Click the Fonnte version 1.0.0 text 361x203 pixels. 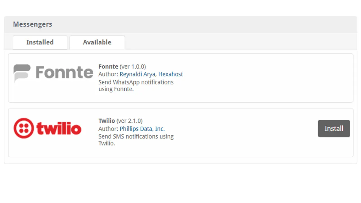click(x=133, y=67)
